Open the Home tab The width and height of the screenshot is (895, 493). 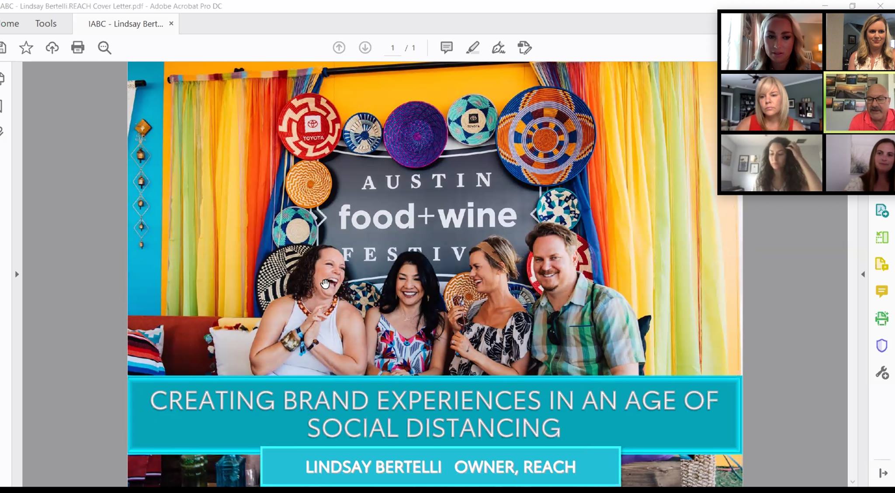9,24
